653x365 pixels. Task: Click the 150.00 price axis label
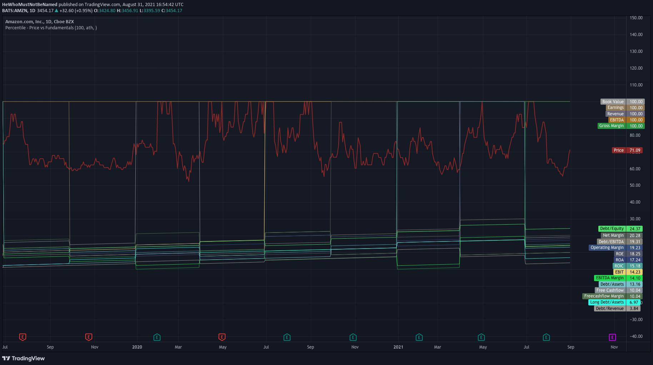636,18
